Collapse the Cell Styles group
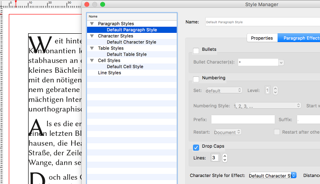Image resolution: width=320 pixels, height=184 pixels. pos(92,60)
